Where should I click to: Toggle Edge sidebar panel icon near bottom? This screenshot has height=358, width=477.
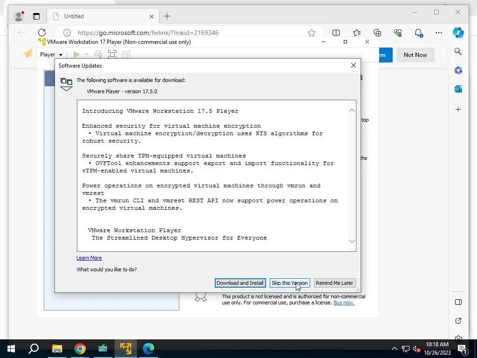458,302
